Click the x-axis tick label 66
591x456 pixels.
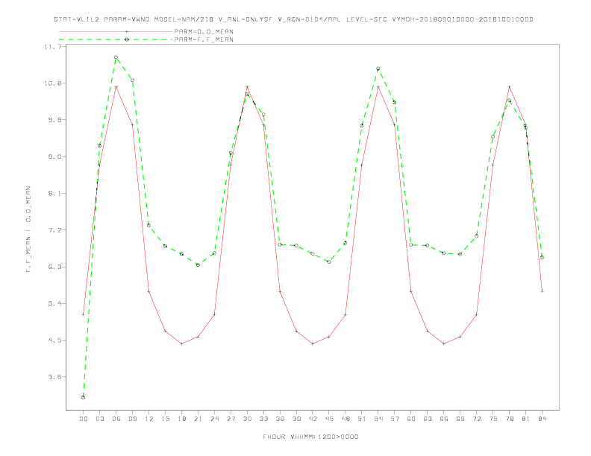pos(444,419)
